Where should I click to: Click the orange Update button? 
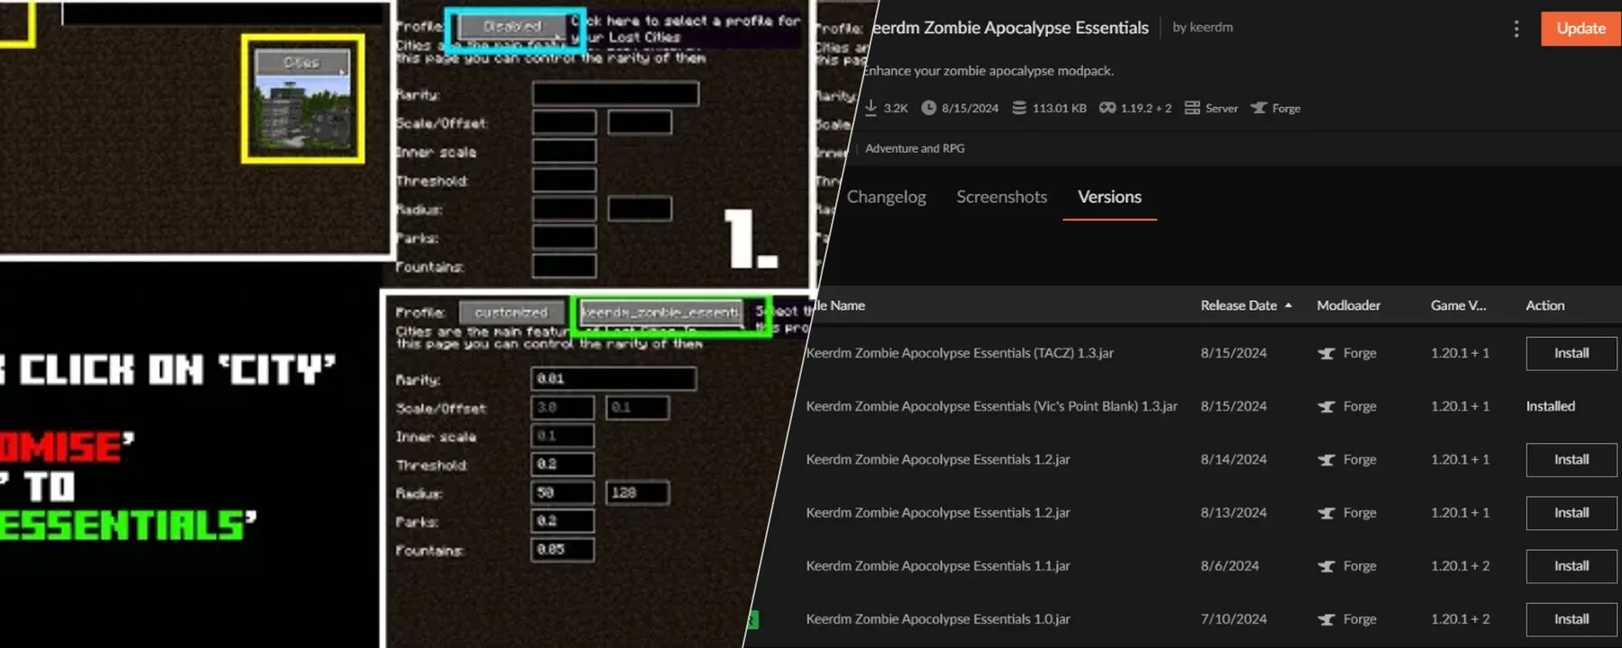[x=1581, y=29]
